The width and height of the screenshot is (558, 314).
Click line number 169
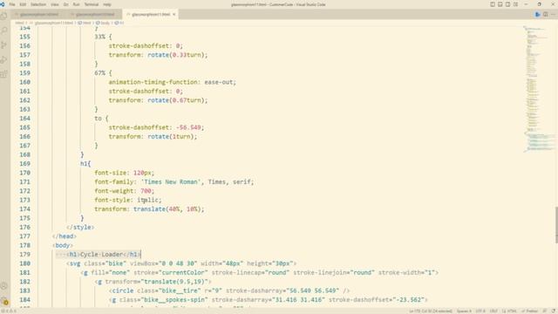tap(25, 164)
